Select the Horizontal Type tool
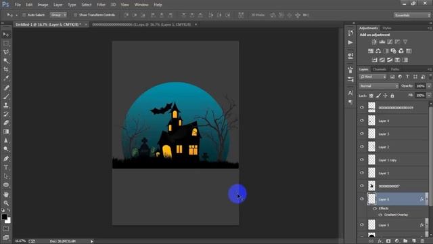433x244 pixels. pyautogui.click(x=6, y=167)
